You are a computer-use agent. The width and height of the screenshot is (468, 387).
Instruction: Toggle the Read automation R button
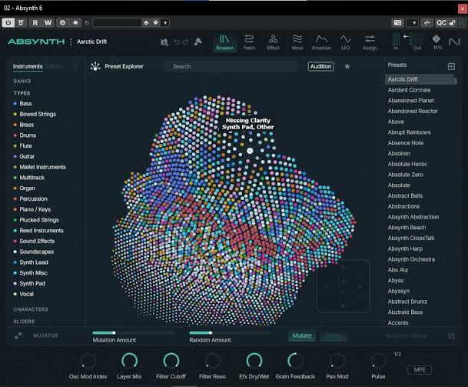pos(35,23)
